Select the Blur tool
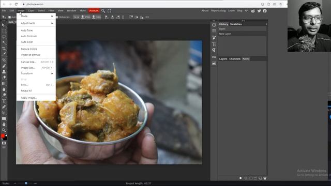The image size is (331, 186). coord(4,89)
